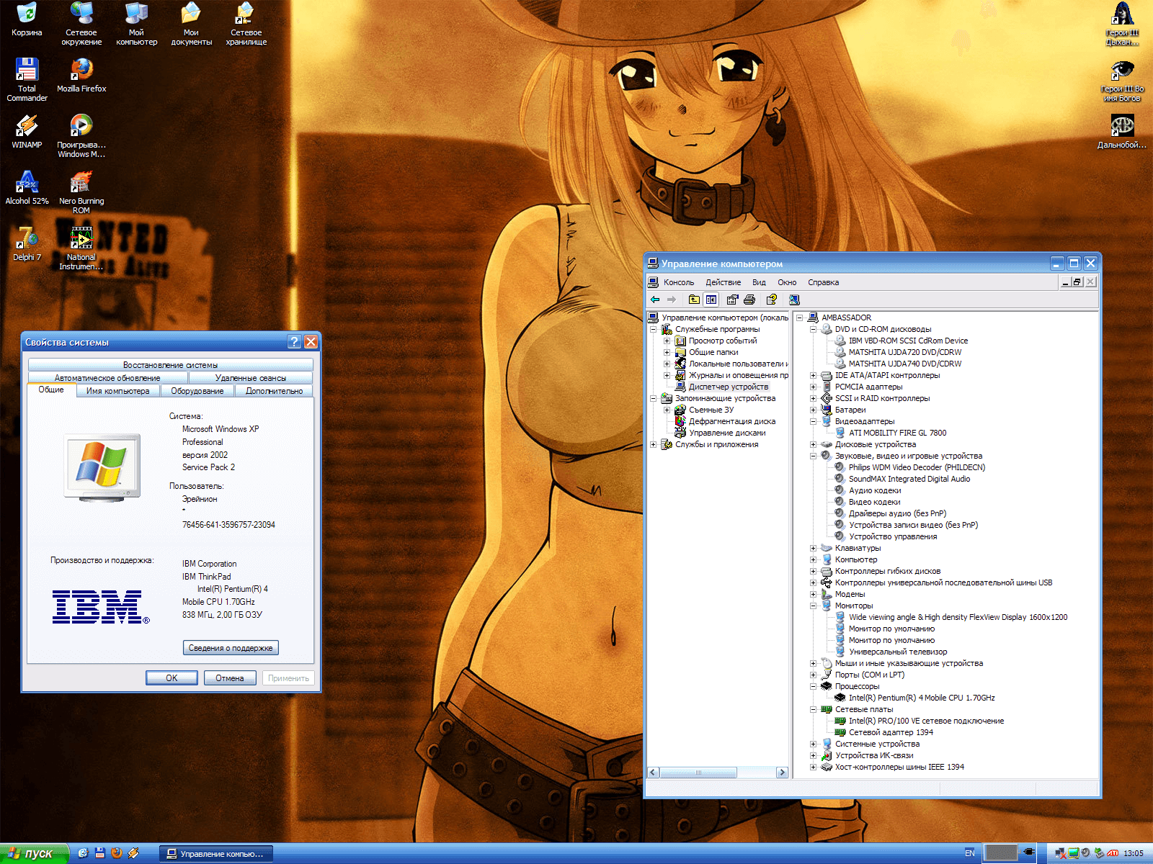The image size is (1153, 864).
Task: Toggle the show/hide console tree toolbar icon
Action: click(x=711, y=300)
